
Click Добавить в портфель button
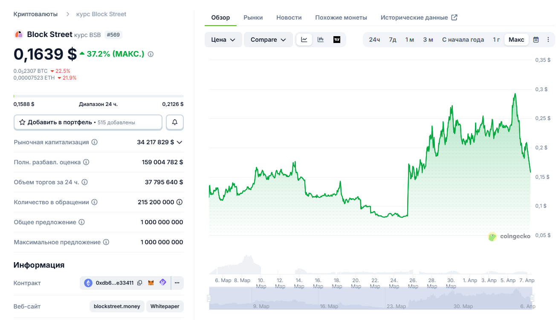coord(88,122)
